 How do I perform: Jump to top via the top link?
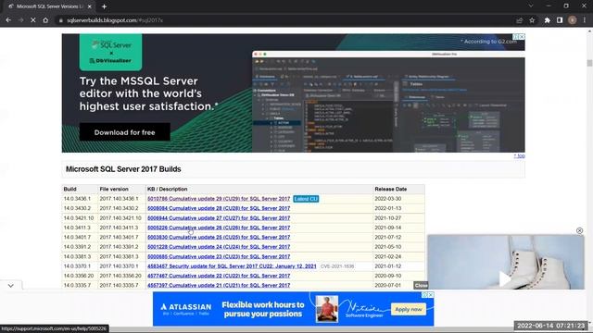point(519,156)
